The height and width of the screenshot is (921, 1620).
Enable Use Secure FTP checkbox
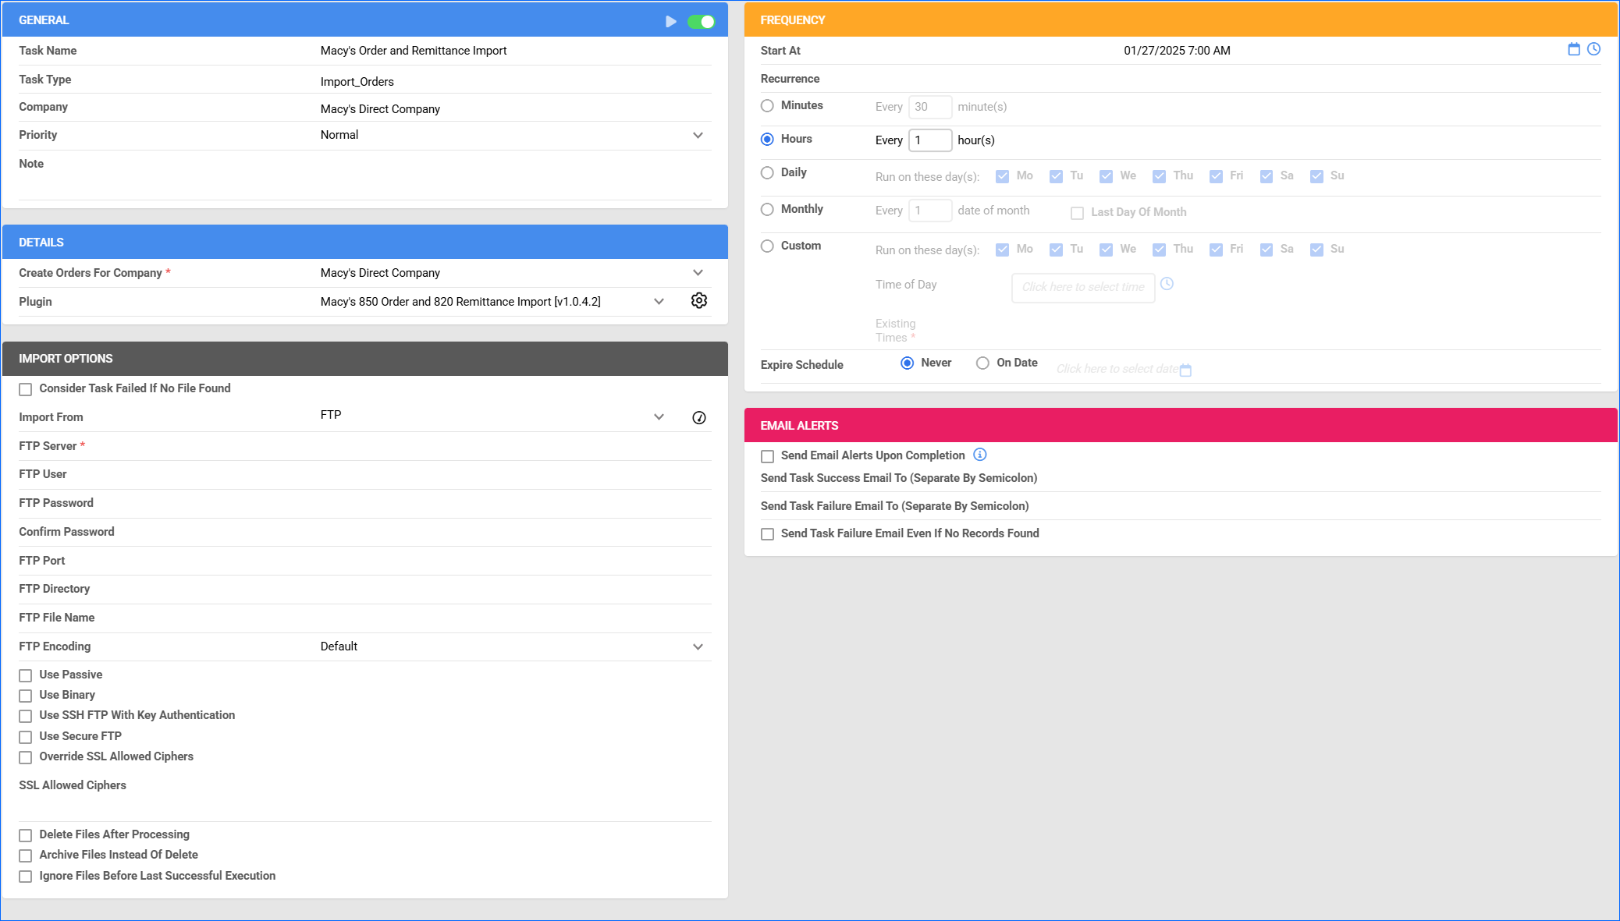click(x=26, y=737)
